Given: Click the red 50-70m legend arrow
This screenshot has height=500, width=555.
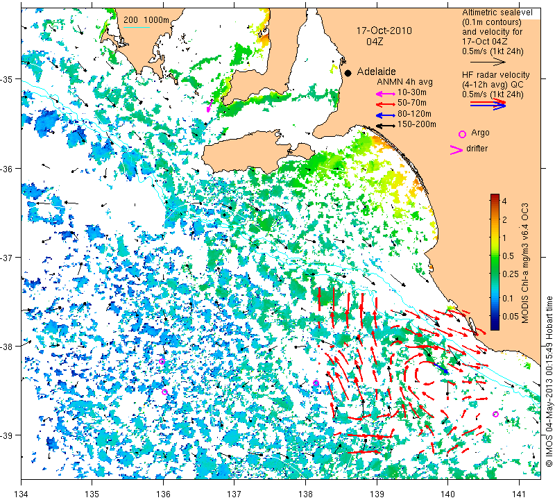Looking at the screenshot, I should click(x=386, y=105).
